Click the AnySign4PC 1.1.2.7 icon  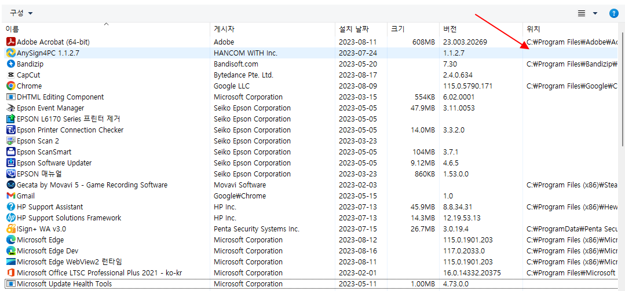point(11,53)
